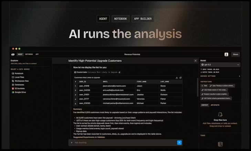The height and width of the screenshot is (151, 251).
Task: Select S3 buckets data source
Action: 18,89
